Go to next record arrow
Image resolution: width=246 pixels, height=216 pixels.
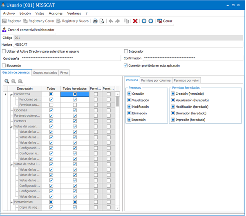151,21
